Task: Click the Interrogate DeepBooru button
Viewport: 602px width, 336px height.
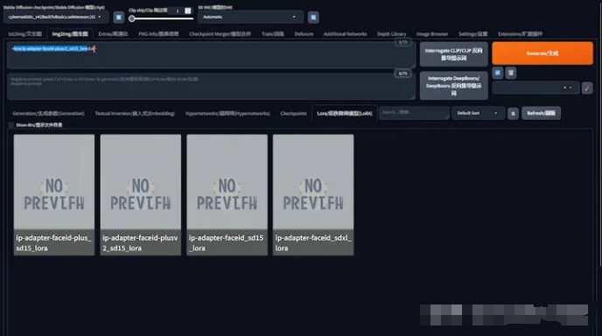Action: (x=453, y=86)
